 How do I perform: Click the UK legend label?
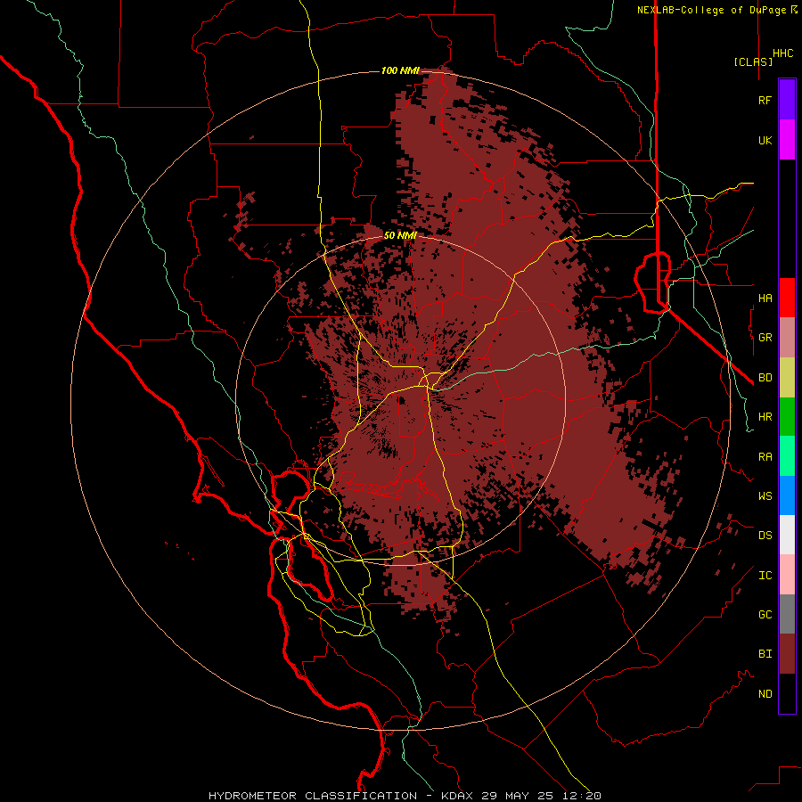click(x=765, y=140)
